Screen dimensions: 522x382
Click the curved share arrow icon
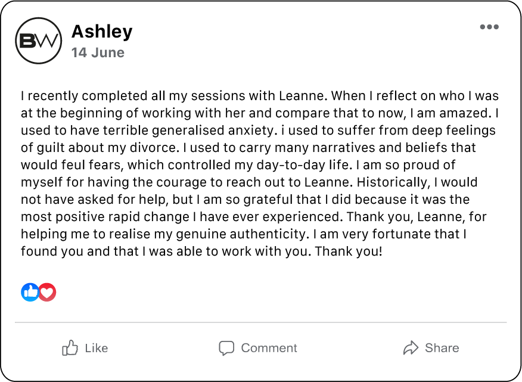click(x=411, y=348)
